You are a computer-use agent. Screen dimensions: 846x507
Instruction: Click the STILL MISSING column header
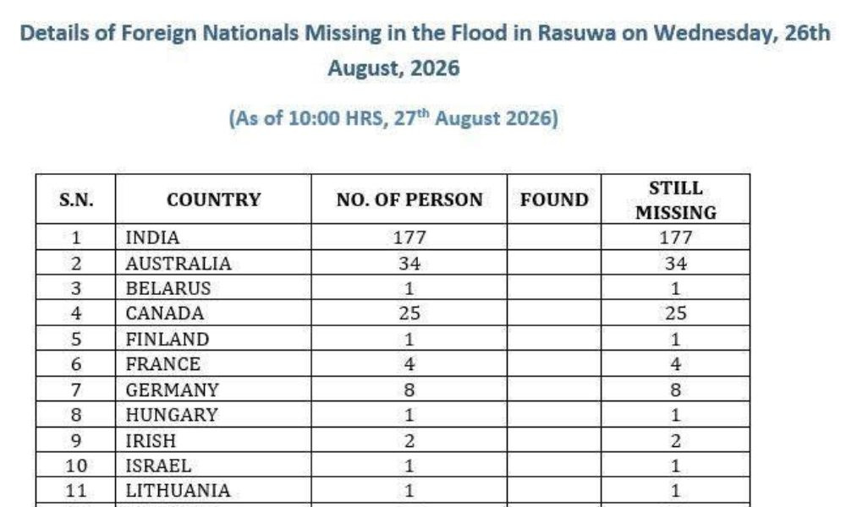pyautogui.click(x=675, y=199)
